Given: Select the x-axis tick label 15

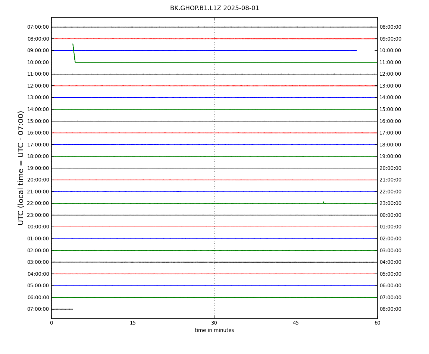Looking at the screenshot, I should 133,323.
